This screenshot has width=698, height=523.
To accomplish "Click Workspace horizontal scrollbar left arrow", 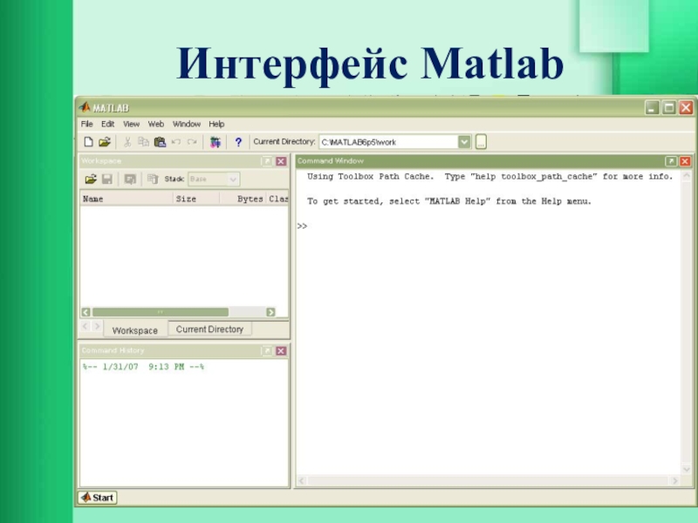I will [86, 312].
